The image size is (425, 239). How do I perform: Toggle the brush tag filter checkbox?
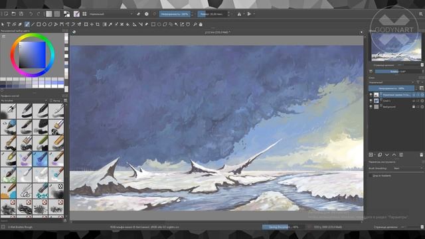(51, 100)
